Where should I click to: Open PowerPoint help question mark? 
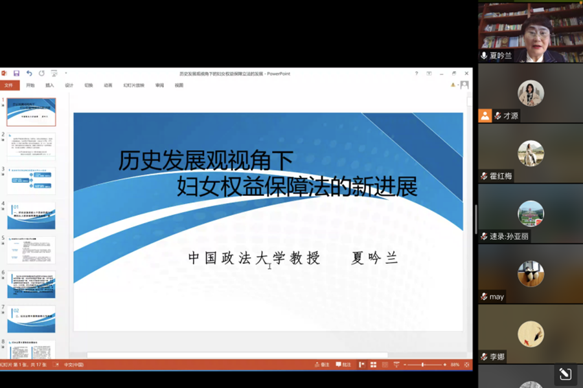(x=417, y=74)
